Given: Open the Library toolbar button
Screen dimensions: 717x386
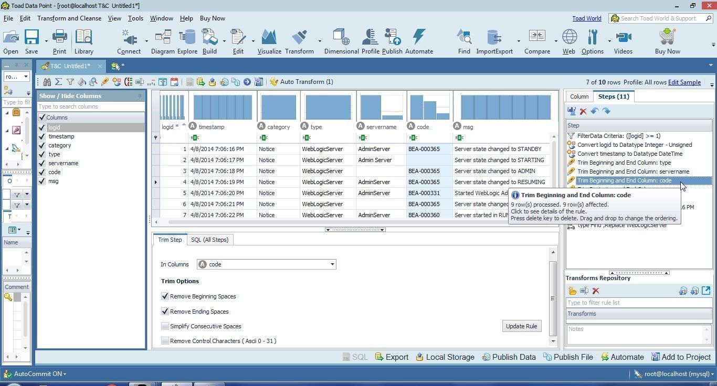Looking at the screenshot, I should click(x=83, y=42).
